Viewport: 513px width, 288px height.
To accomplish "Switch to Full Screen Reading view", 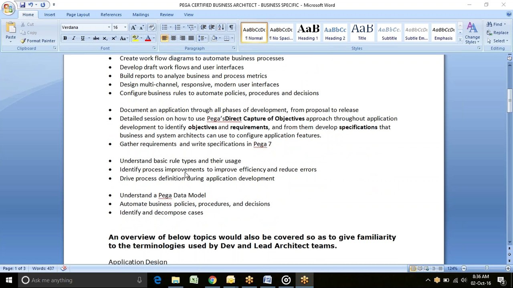I will pos(420,268).
